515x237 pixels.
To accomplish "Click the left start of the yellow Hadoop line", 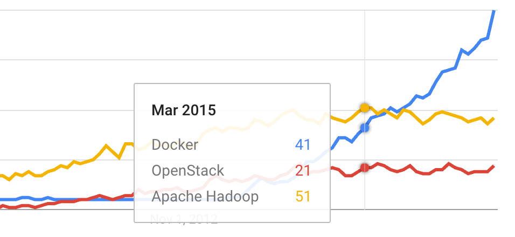I will (x=2, y=176).
